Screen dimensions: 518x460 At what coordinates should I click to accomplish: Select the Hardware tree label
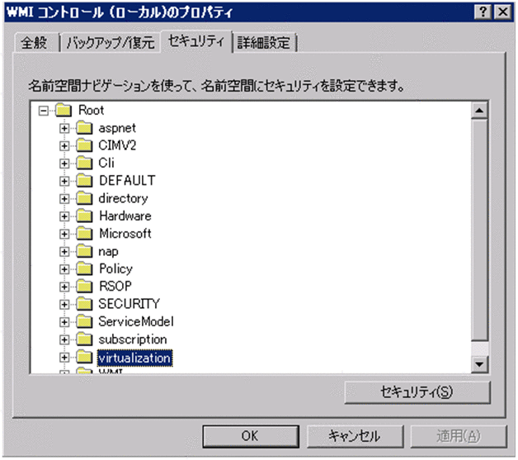tap(125, 216)
